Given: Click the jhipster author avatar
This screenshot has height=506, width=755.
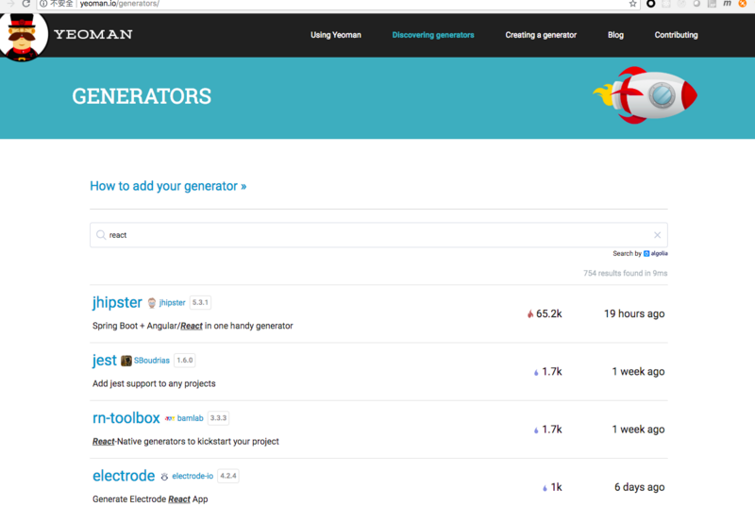Looking at the screenshot, I should pos(152,303).
